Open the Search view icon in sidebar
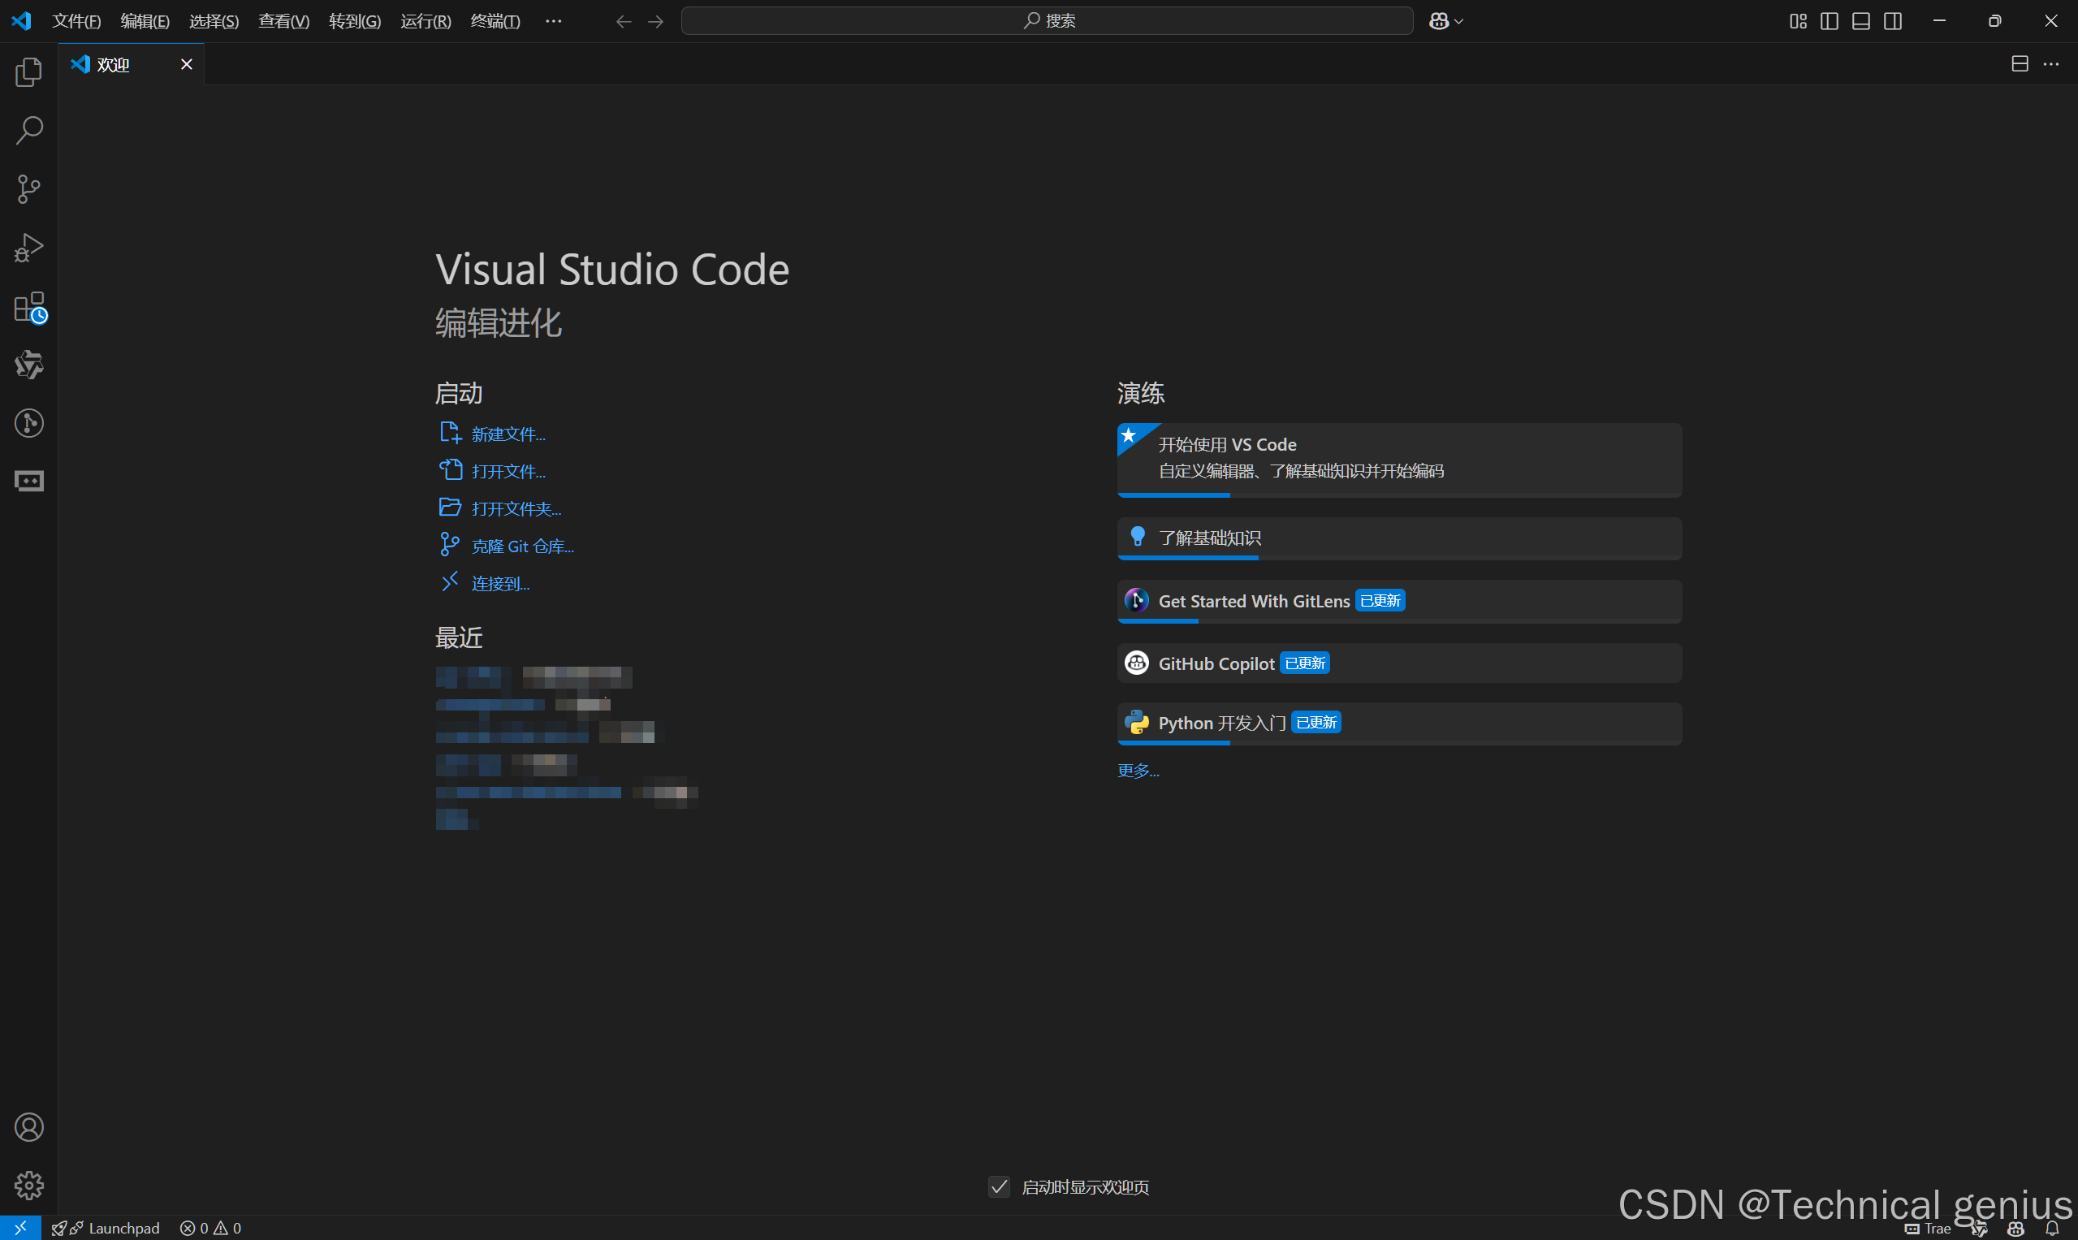Screen dimensions: 2078x1240 [28, 131]
